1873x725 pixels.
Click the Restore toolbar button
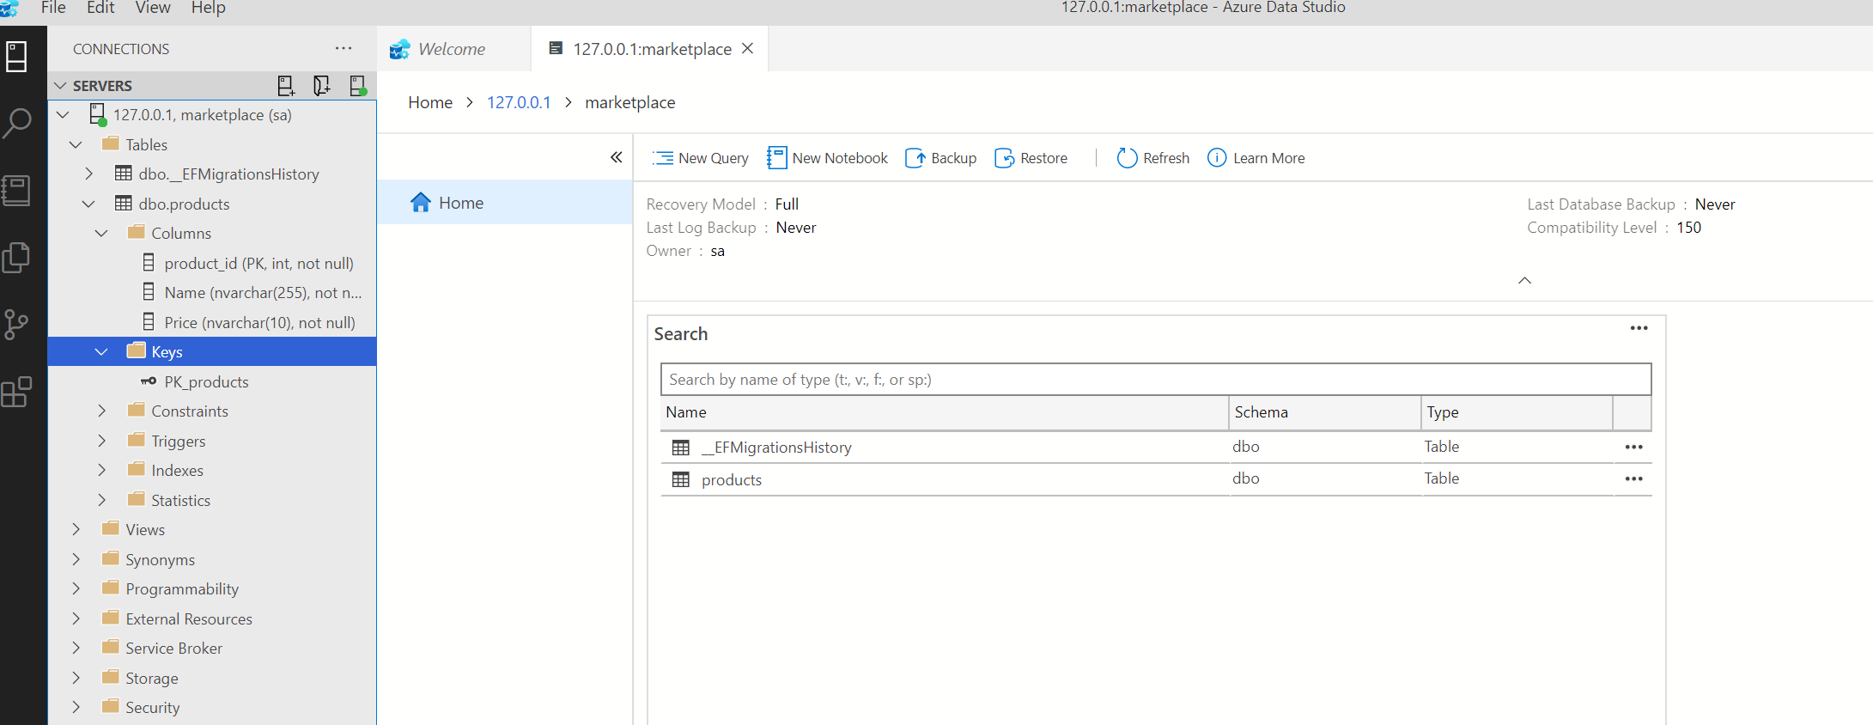(1031, 158)
